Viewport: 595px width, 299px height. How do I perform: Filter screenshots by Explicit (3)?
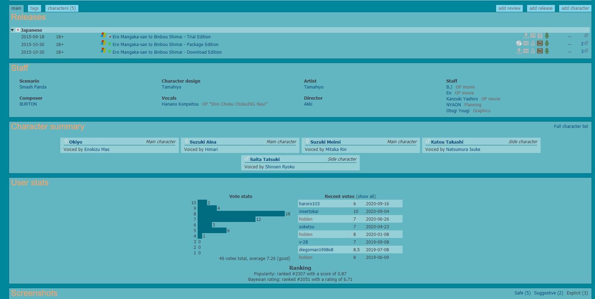tap(577, 293)
